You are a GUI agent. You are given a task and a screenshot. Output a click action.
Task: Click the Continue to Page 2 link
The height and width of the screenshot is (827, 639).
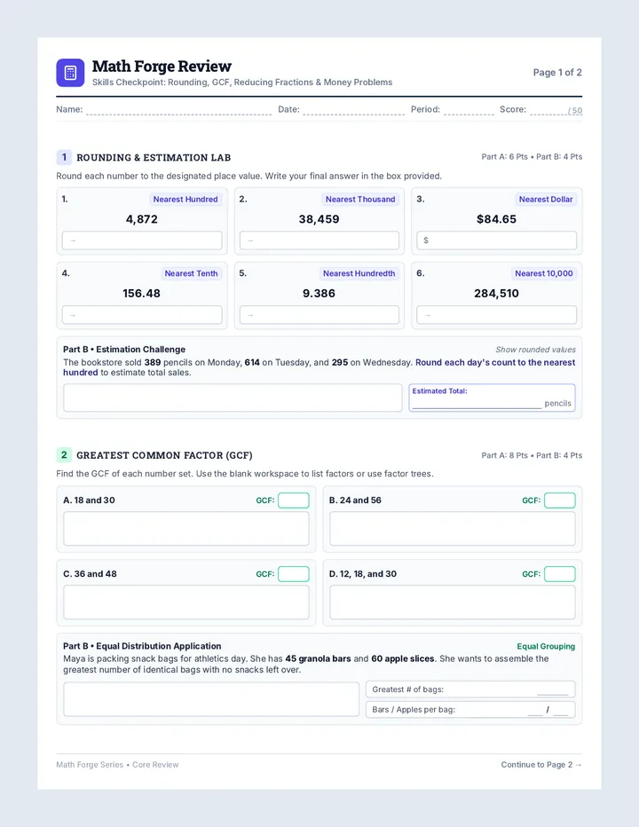(x=541, y=765)
